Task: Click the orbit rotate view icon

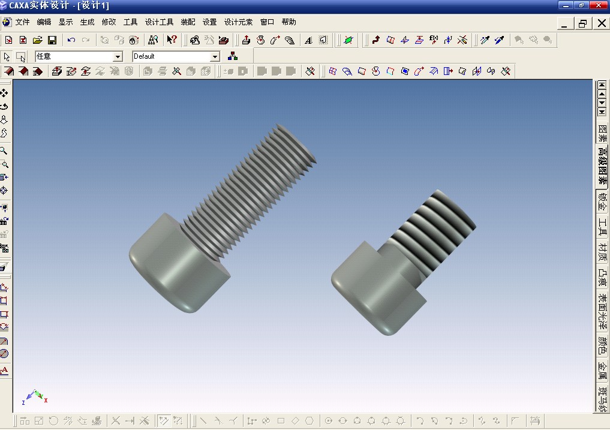Action: click(x=4, y=106)
